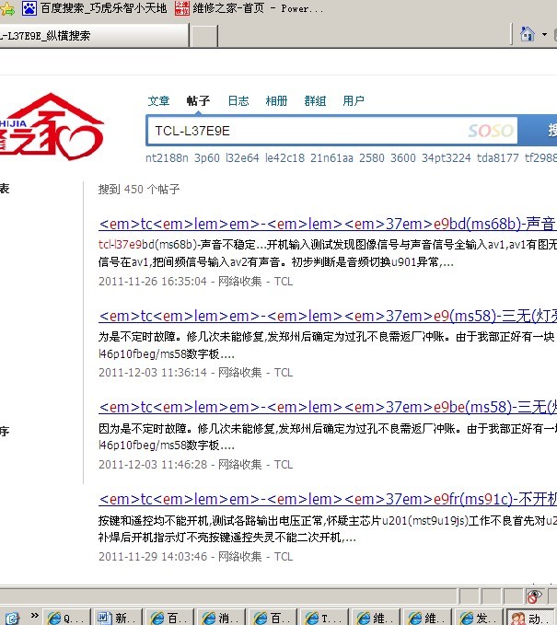Click hot keyword tda8177

[x=497, y=158]
